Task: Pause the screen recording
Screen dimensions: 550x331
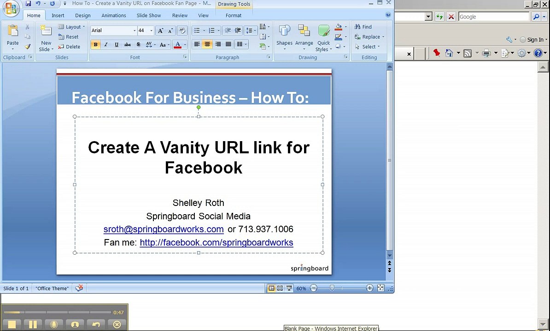Action: pos(33,325)
